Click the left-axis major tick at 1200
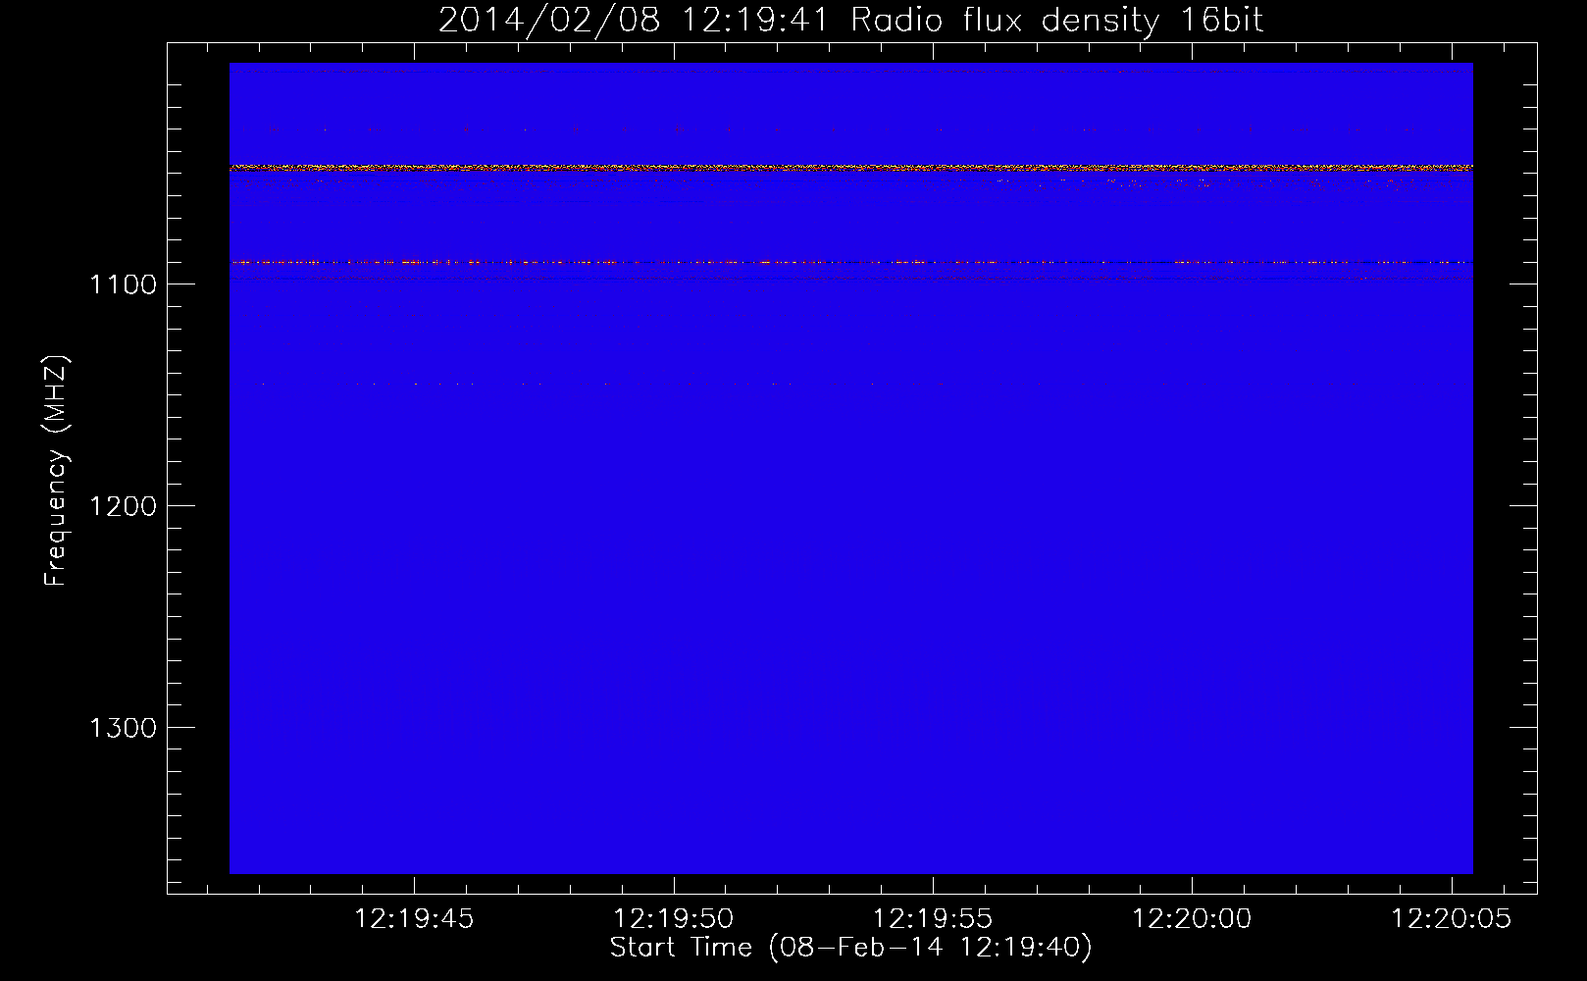Image resolution: width=1587 pixels, height=981 pixels. 180,505
